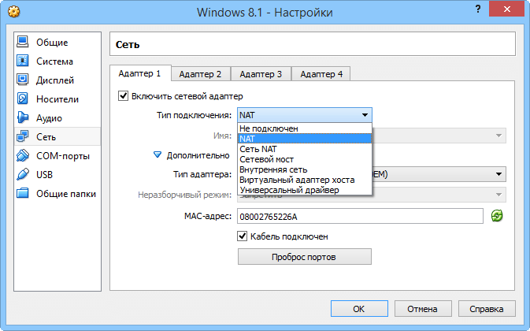This screenshot has height=331, width=530.
Task: Select the Аудио speaker icon
Action: (23, 117)
